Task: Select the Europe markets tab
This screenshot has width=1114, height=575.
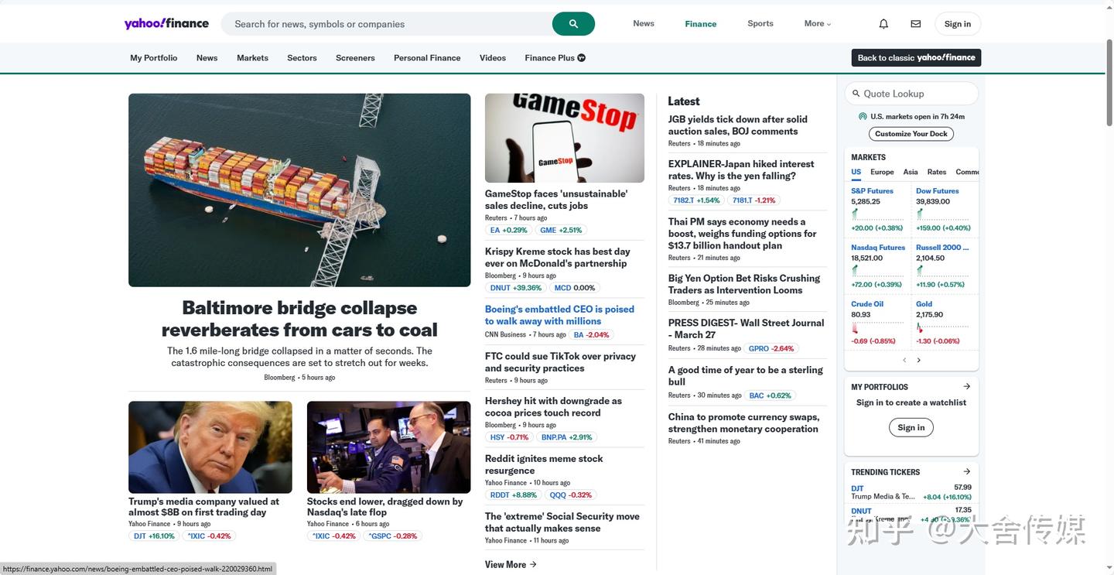Action: 882,172
